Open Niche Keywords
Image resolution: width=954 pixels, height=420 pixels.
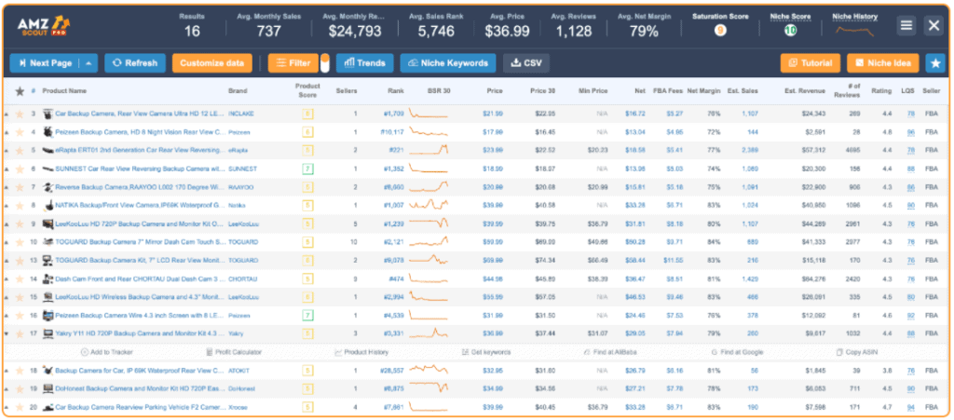448,63
